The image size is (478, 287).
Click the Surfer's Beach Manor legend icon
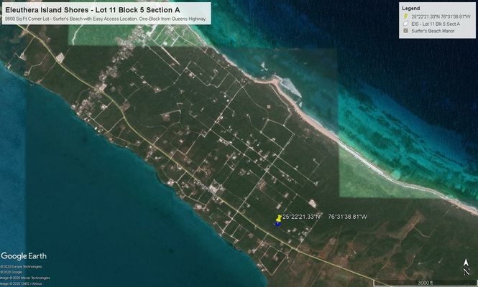pos(405,31)
